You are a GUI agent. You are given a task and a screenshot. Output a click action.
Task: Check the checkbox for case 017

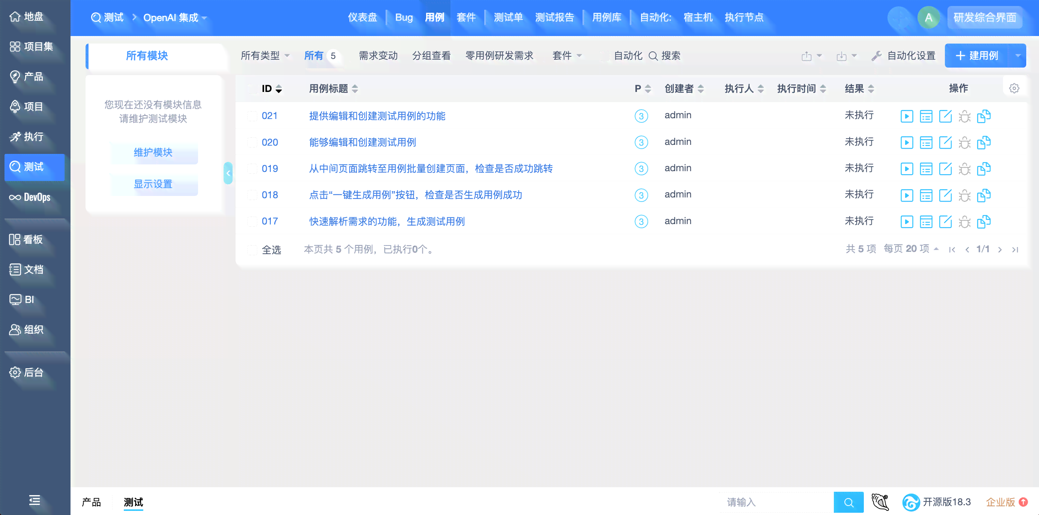click(x=252, y=221)
